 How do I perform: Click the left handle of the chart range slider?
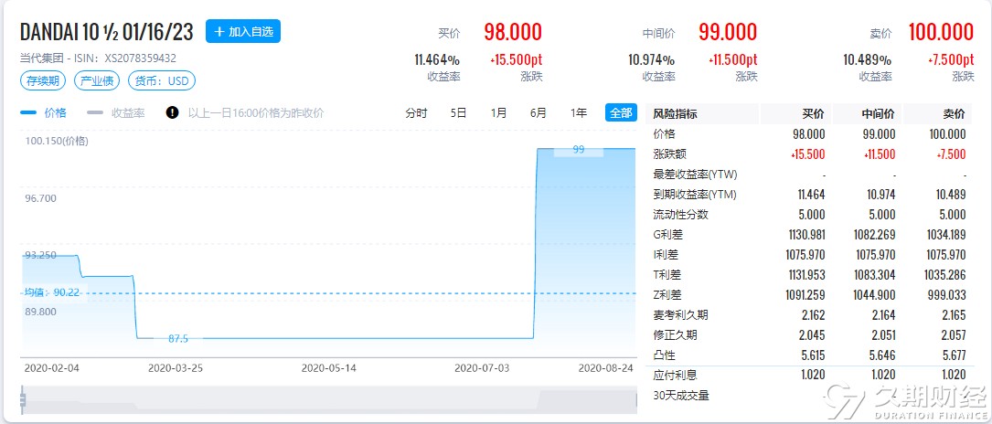(22, 399)
